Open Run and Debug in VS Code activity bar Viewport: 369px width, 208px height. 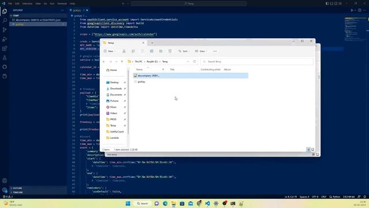(x=5, y=39)
